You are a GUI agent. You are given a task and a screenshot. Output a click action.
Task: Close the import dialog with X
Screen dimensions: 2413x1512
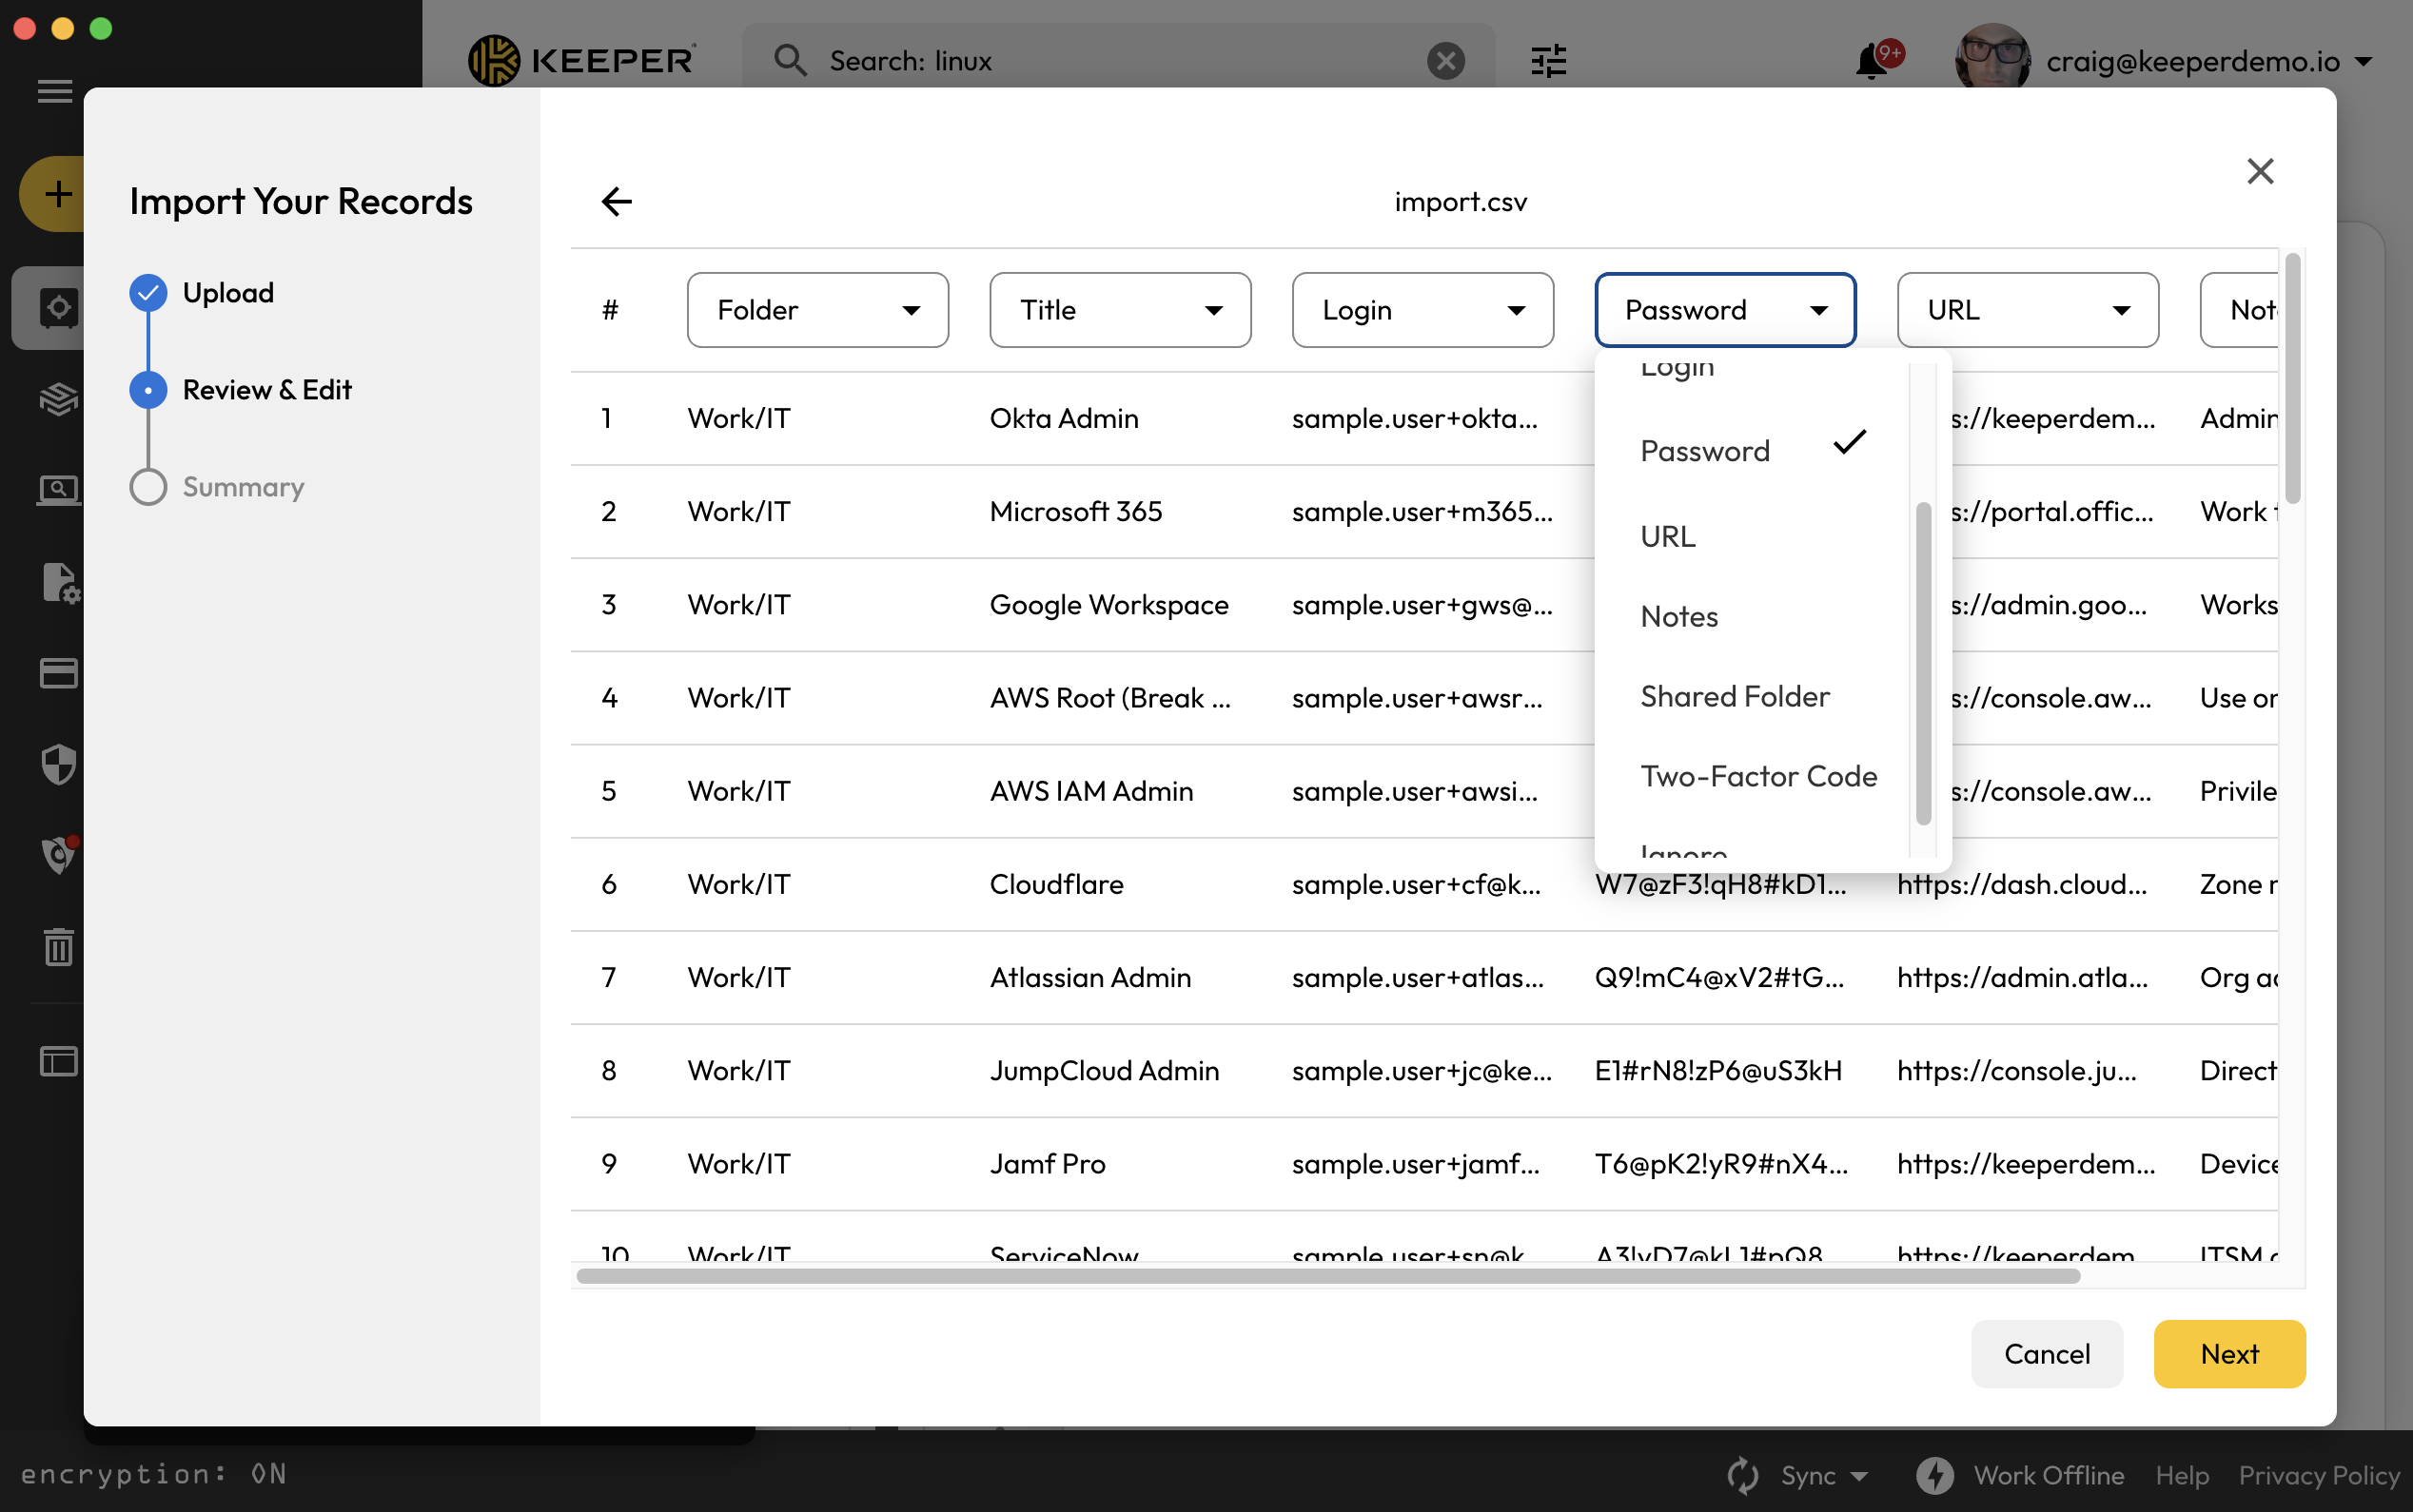pyautogui.click(x=2259, y=171)
